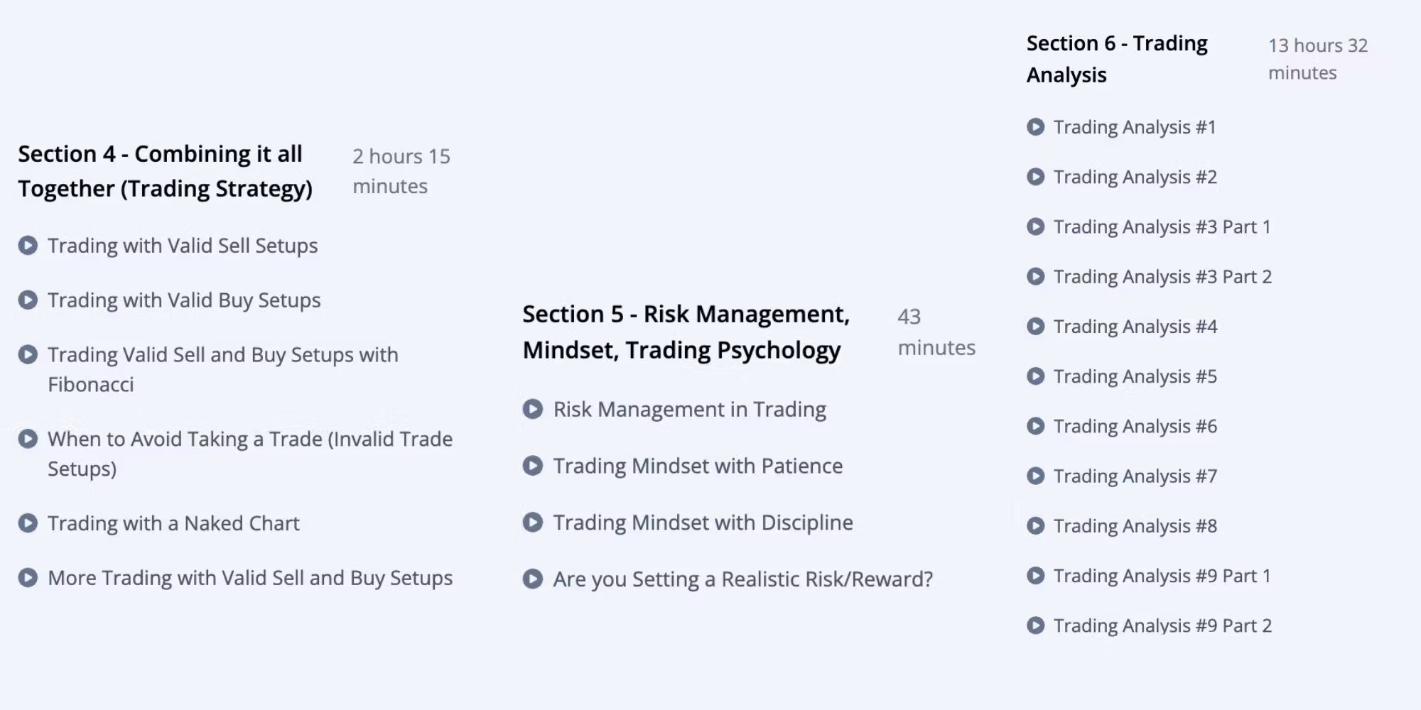Click the Section 6 Trading Analysis heading
1421x710 pixels.
point(1117,59)
